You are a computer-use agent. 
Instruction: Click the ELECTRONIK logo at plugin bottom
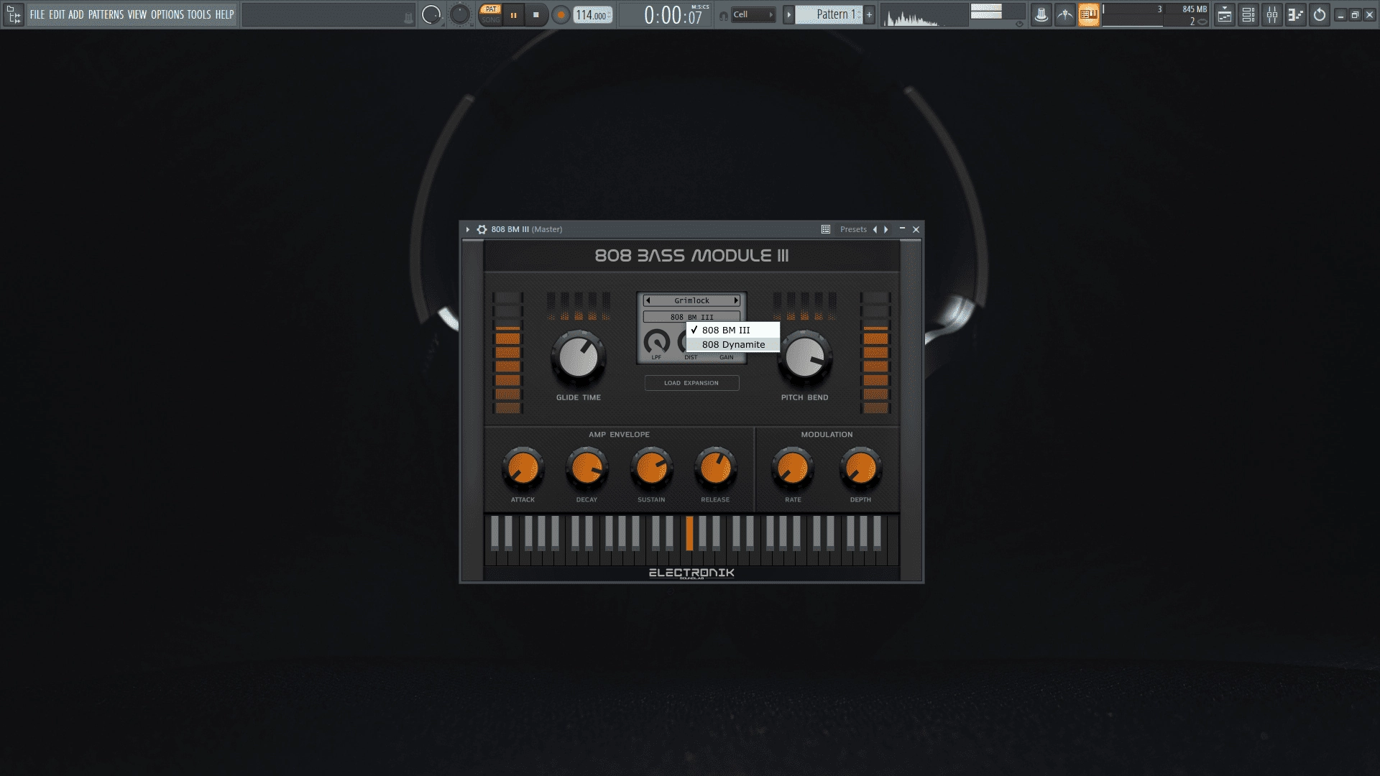click(x=691, y=573)
